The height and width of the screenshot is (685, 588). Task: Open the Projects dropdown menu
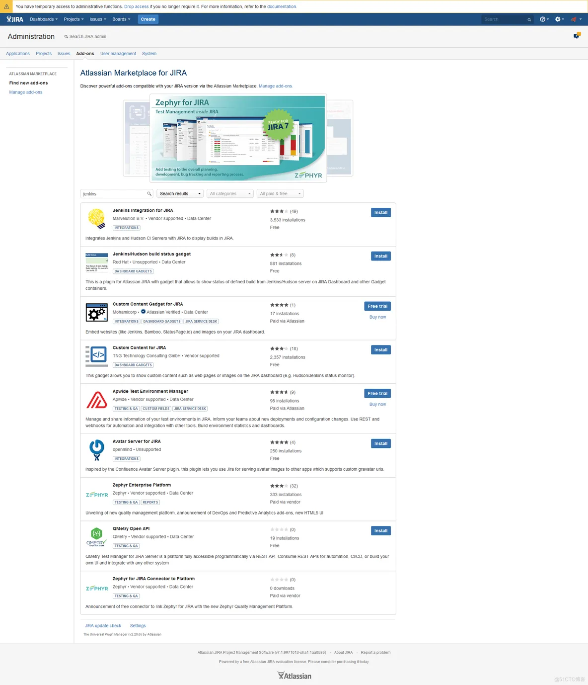(73, 19)
